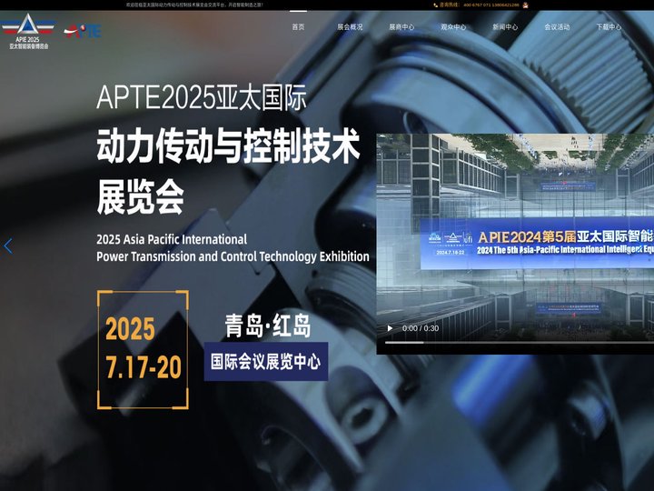Click the 青岛·红岛 location text

[268, 326]
